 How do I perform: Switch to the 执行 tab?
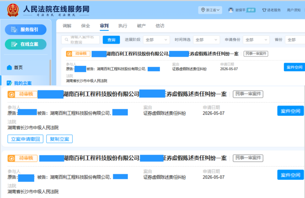(123, 26)
